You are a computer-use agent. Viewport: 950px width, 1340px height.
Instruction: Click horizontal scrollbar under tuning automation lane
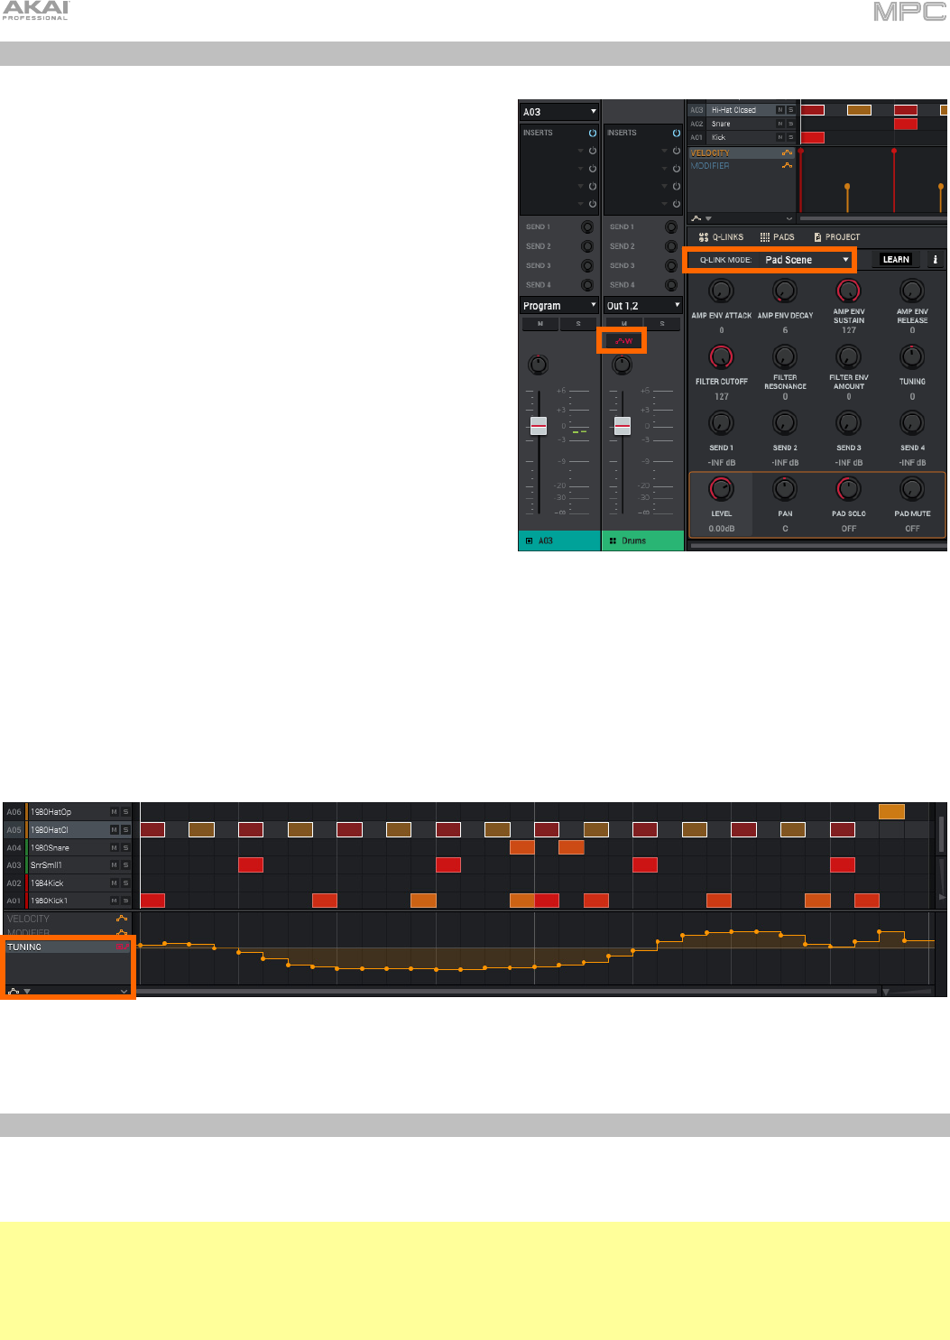click(507, 991)
